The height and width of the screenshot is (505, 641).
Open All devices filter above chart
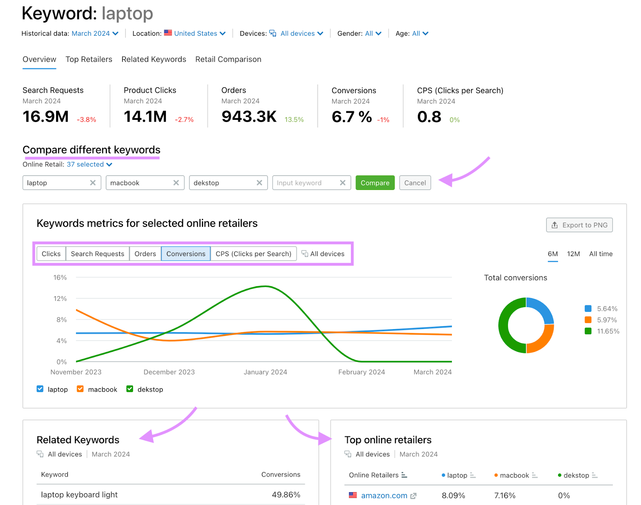coord(323,254)
